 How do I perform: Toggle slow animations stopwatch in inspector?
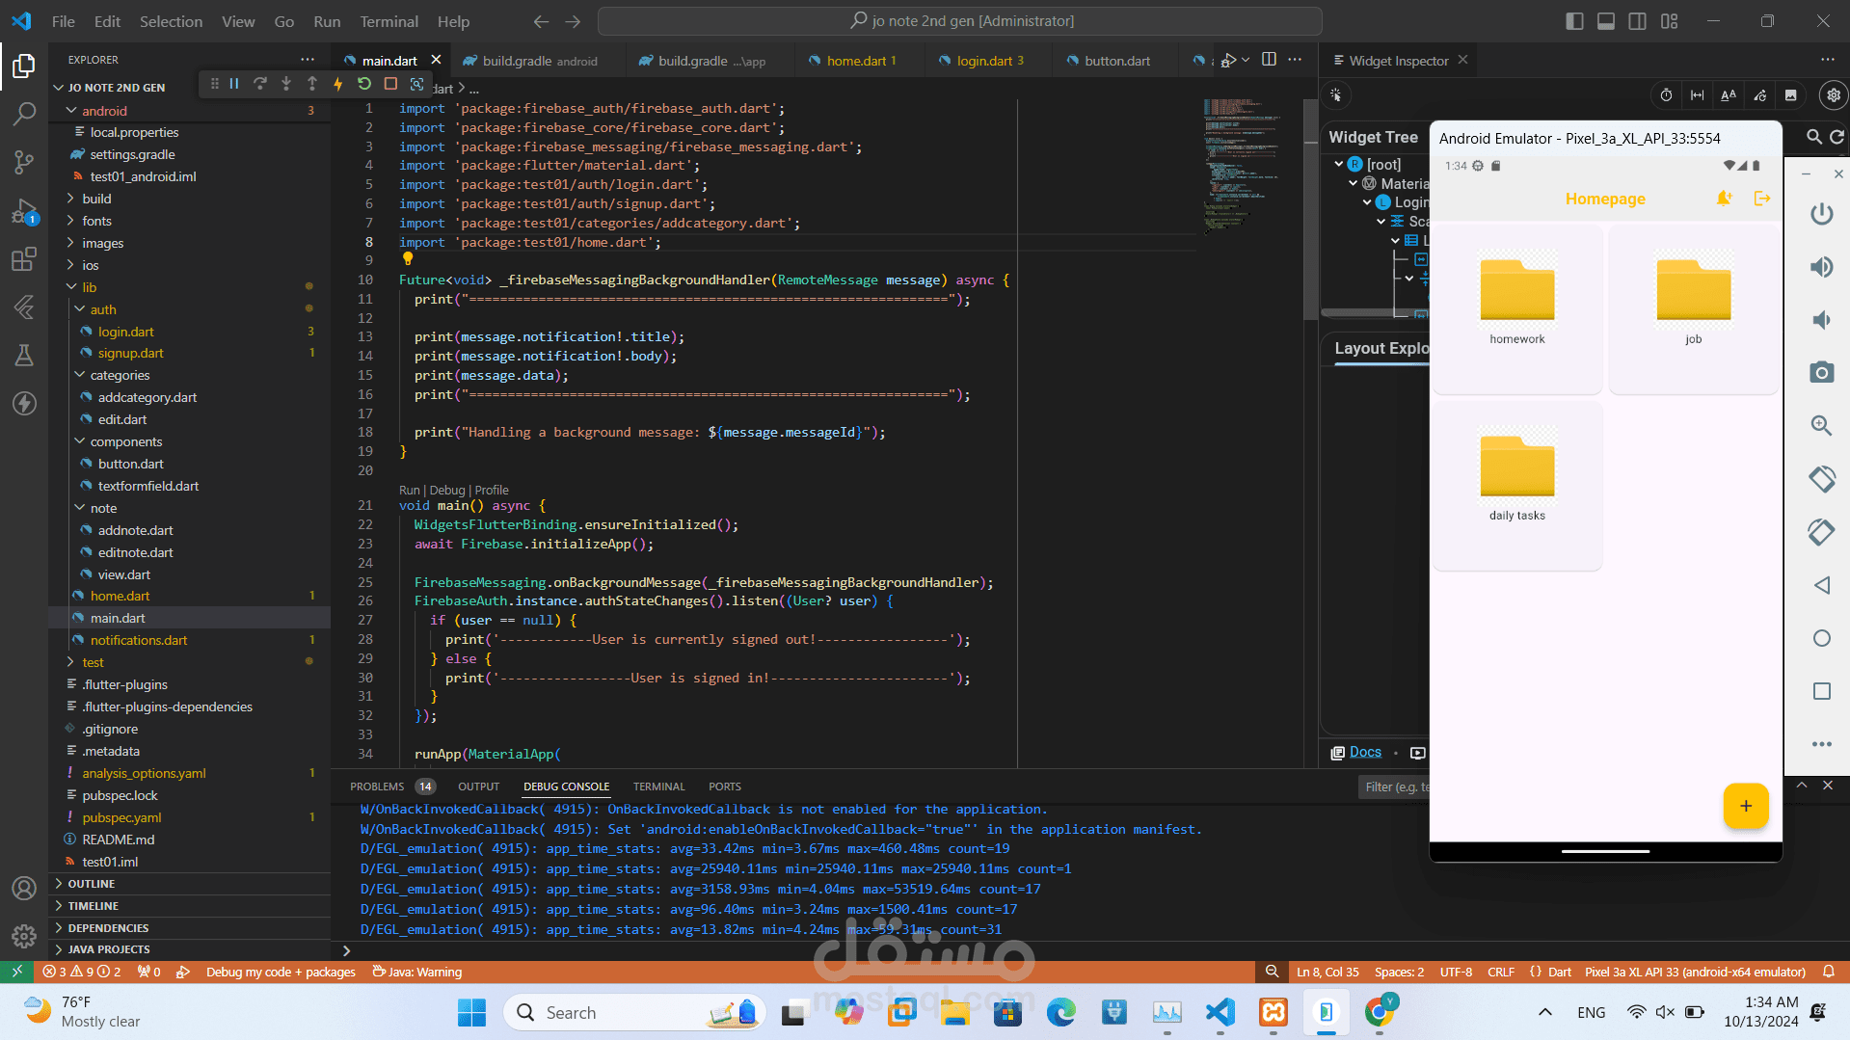(x=1666, y=94)
